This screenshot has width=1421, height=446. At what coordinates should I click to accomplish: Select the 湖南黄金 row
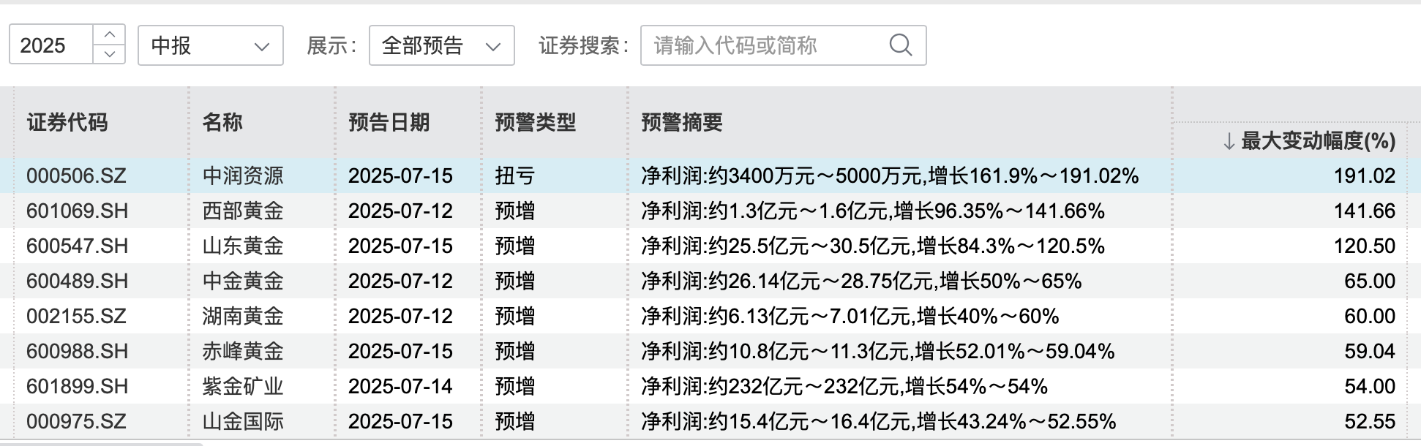243,316
